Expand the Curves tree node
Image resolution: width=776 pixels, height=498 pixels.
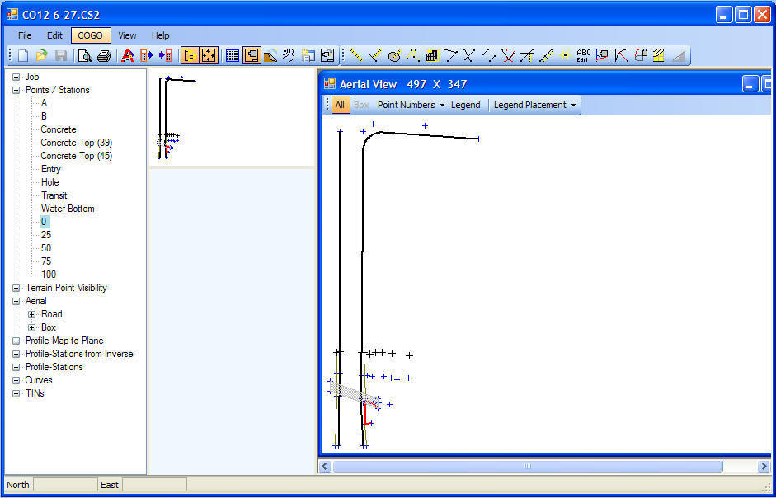[16, 380]
